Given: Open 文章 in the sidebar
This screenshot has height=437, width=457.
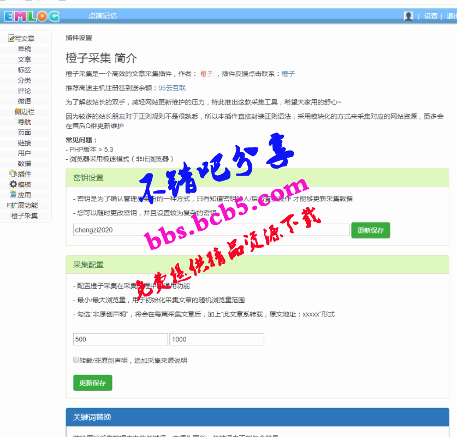Looking at the screenshot, I should [x=25, y=59].
